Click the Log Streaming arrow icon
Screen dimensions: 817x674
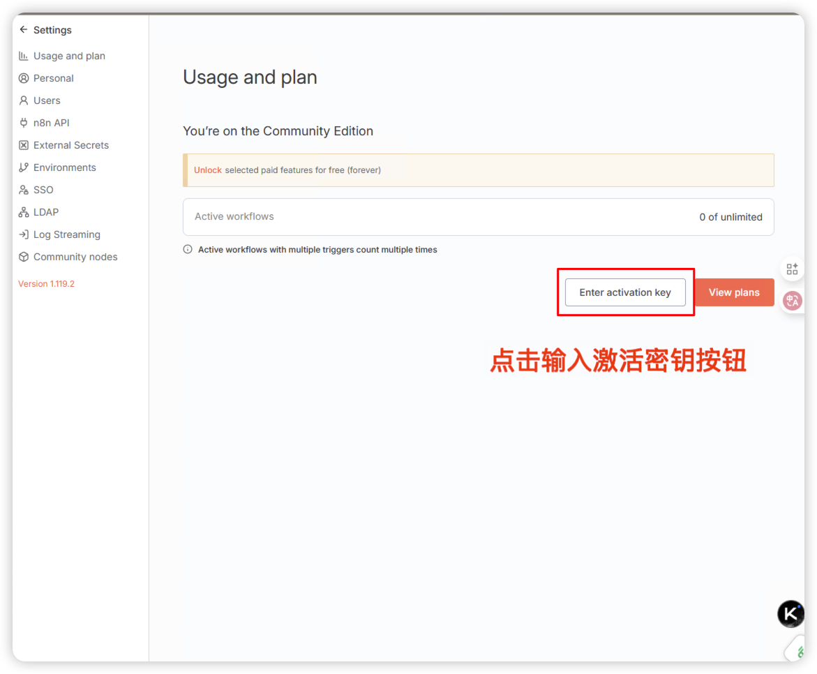(24, 235)
